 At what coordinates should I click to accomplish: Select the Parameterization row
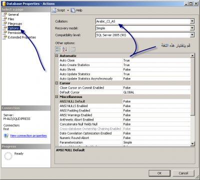point(124,142)
